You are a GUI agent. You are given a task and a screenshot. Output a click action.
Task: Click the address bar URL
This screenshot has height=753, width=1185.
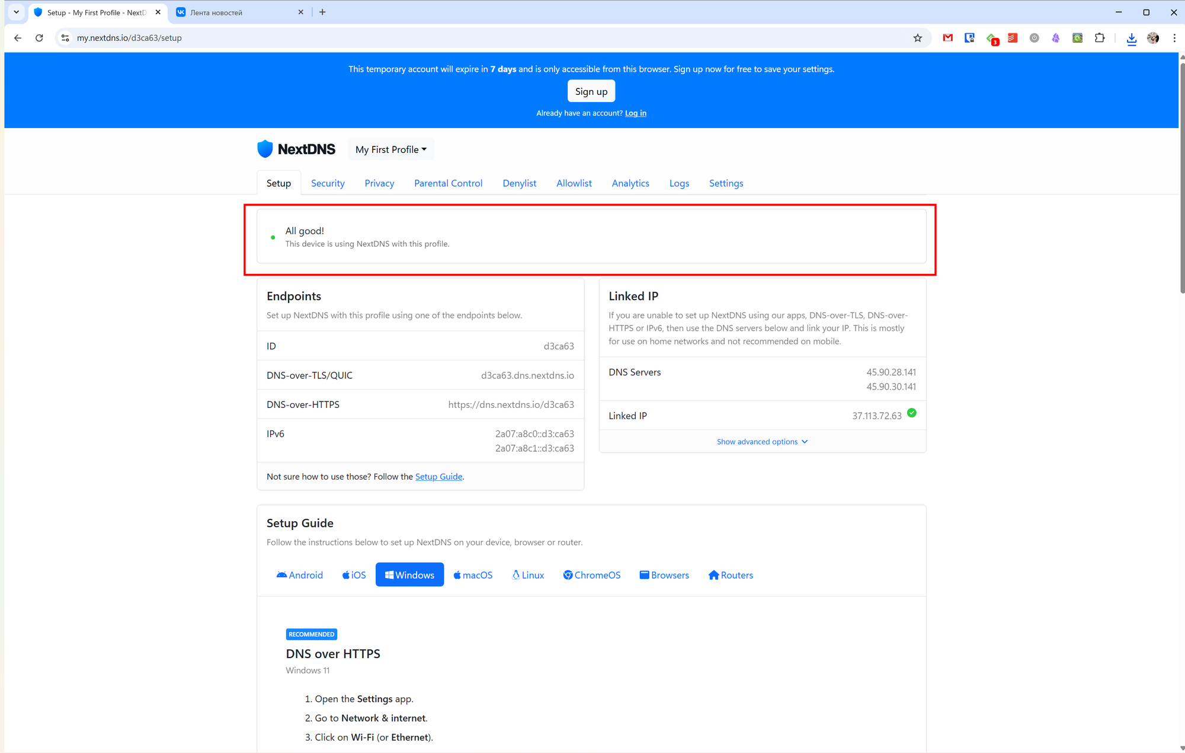pos(129,38)
